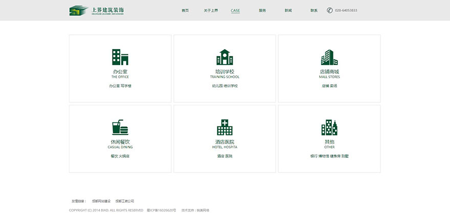The height and width of the screenshot is (214, 450).
Task: Click the office building icon
Action: click(120, 57)
